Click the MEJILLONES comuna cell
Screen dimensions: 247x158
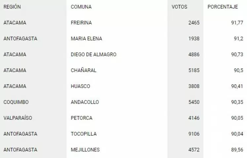[x=85, y=149]
